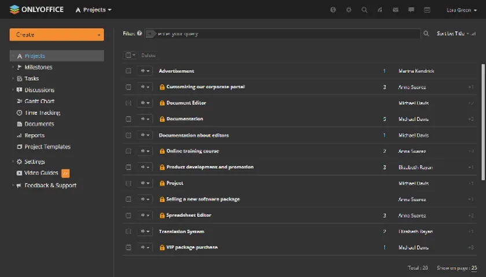This screenshot has width=486, height=277.
Task: Tick the checkbox for Documentation about editors
Action: 128,135
